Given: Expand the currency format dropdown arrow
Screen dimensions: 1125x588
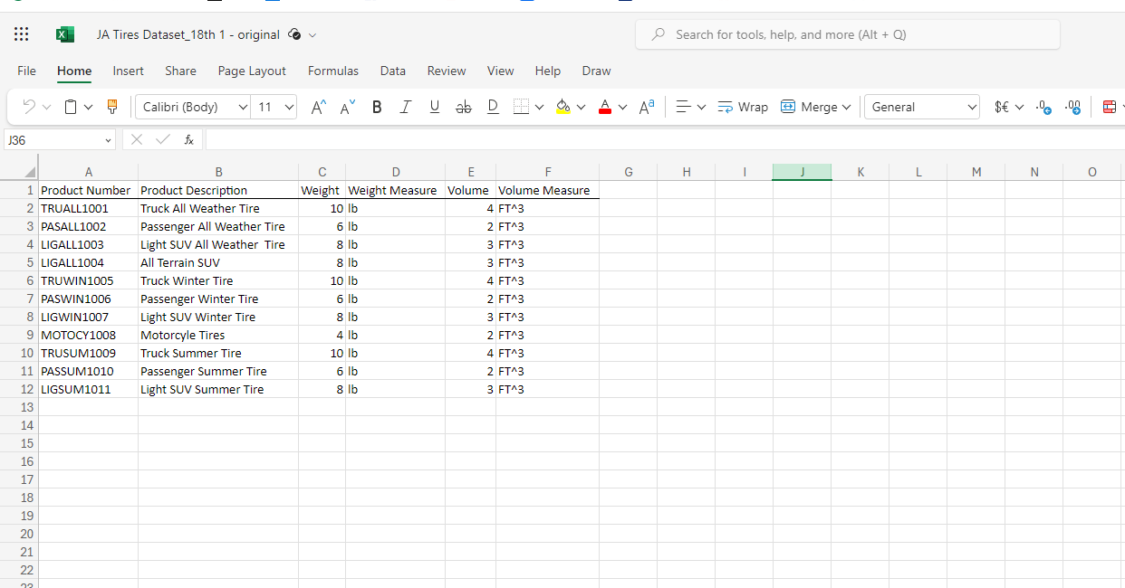Looking at the screenshot, I should [x=1020, y=107].
